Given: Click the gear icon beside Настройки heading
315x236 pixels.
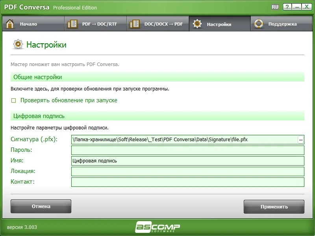Looking at the screenshot, I should click(x=18, y=44).
